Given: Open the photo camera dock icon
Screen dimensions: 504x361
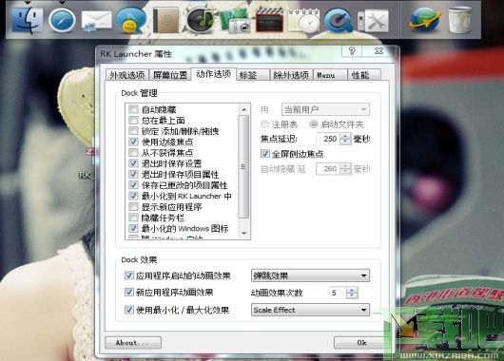Looking at the screenshot, I should point(235,20).
